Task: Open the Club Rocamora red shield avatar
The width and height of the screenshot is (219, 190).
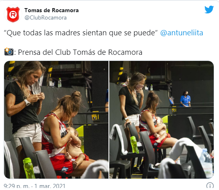Action: [x=13, y=14]
